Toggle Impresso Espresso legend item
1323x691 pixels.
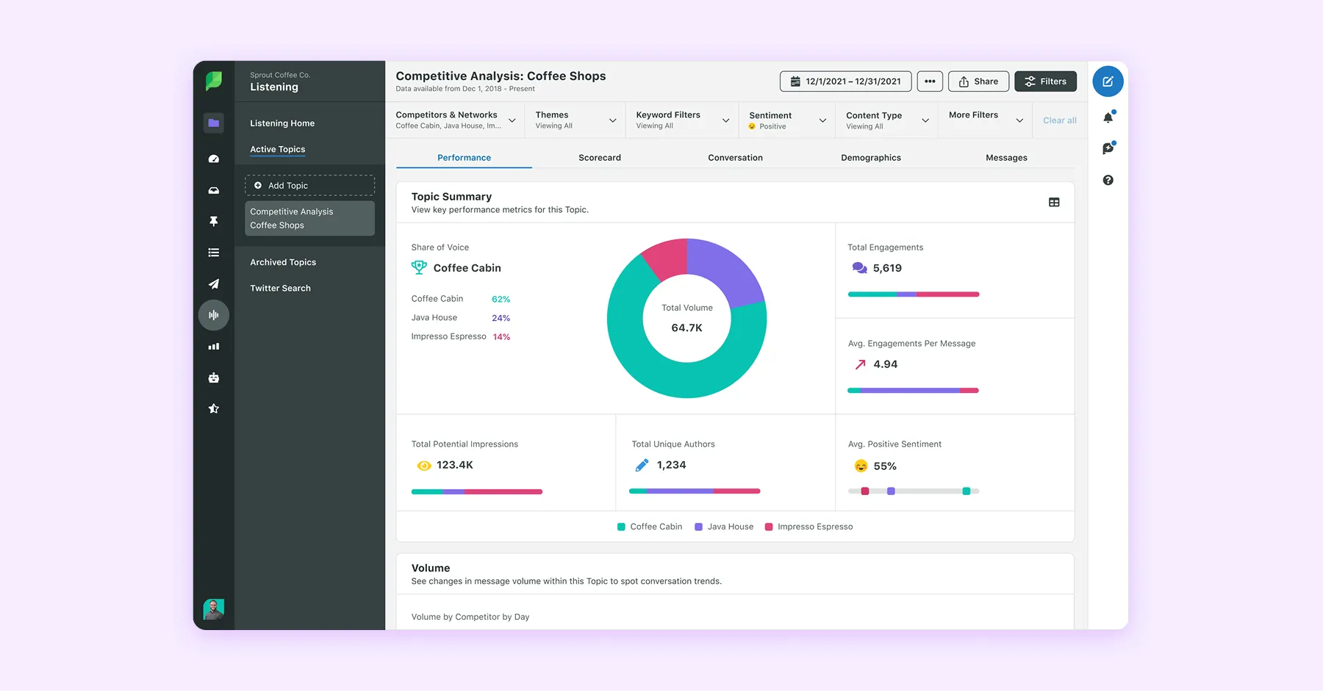[808, 527]
